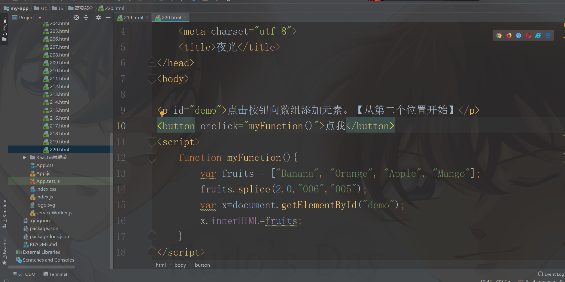Close the 219.html tab

[x=147, y=17]
